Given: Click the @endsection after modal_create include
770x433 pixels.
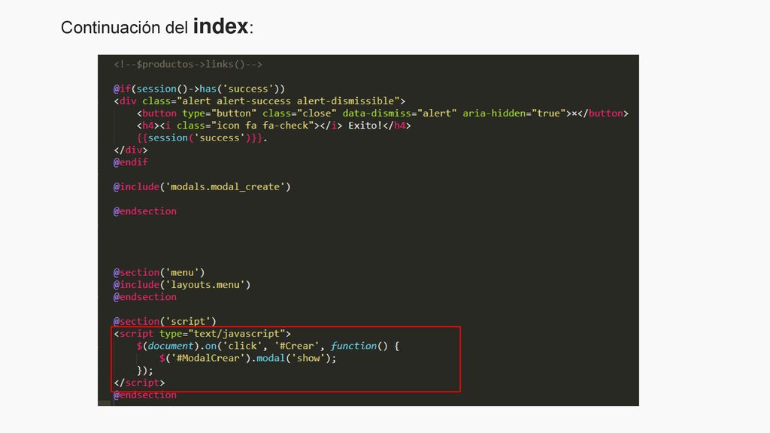Looking at the screenshot, I should point(145,211).
